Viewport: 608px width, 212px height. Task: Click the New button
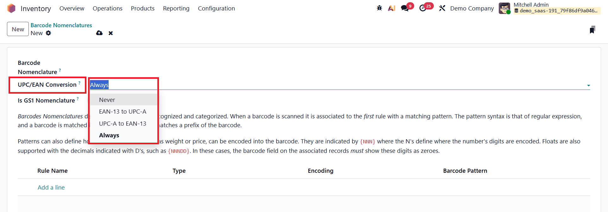17,29
